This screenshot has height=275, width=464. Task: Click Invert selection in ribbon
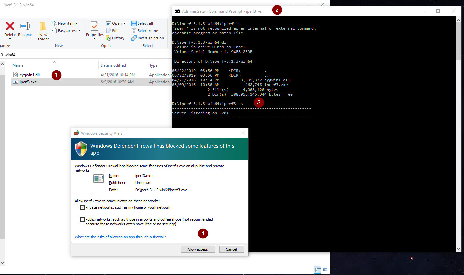coord(148,38)
